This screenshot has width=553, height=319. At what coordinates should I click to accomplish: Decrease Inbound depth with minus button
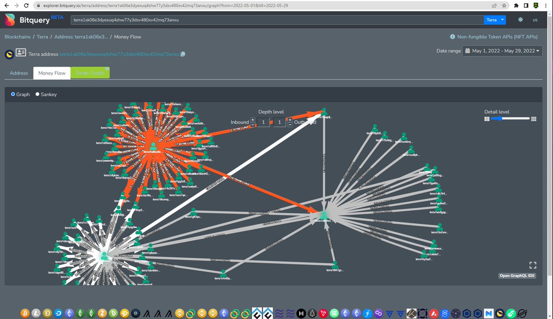[253, 124]
